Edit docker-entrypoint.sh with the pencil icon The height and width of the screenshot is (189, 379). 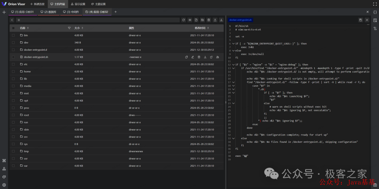click(x=193, y=57)
